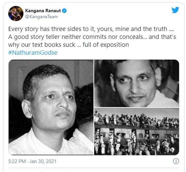Open the tweet info circle icon

176,161
